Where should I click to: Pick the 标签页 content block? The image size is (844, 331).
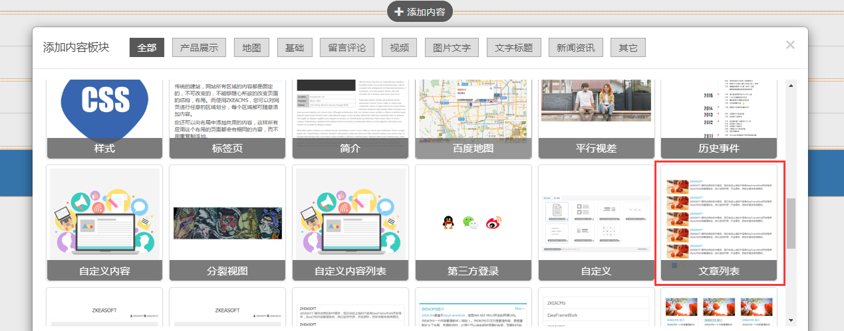point(227,118)
